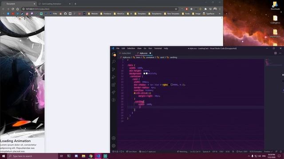Image resolution: width=284 pixels, height=159 pixels.
Task: Click the Chrome address bar
Action: pos(99,9)
